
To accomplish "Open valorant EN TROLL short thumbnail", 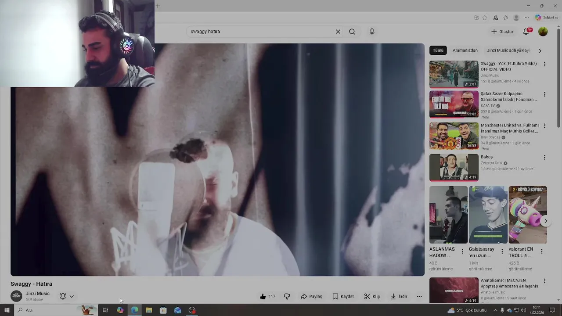I will tap(528, 215).
